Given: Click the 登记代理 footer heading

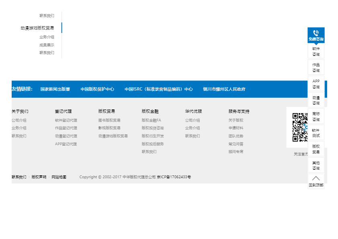Looking at the screenshot, I should tap(64, 111).
